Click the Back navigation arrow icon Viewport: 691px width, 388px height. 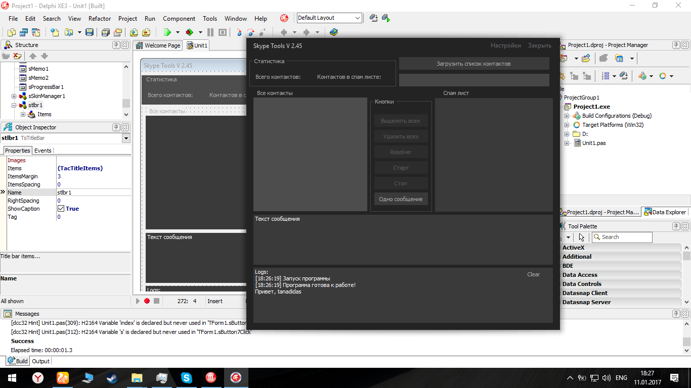click(x=284, y=32)
